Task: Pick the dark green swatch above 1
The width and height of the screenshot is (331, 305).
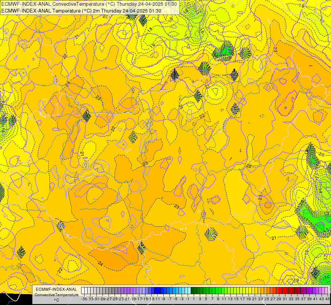Action: [x=192, y=291]
